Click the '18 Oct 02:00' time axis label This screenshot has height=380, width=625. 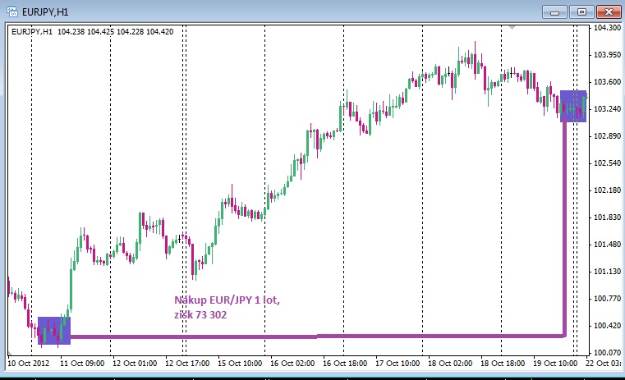(x=450, y=364)
